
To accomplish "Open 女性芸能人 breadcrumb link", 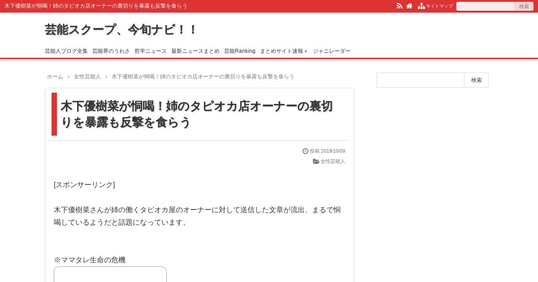I will click(x=87, y=77).
